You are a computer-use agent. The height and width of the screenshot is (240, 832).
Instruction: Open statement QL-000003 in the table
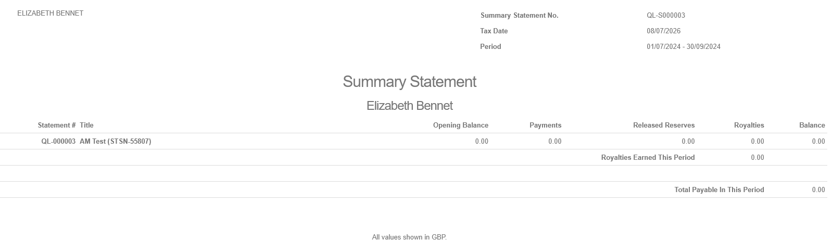point(58,142)
